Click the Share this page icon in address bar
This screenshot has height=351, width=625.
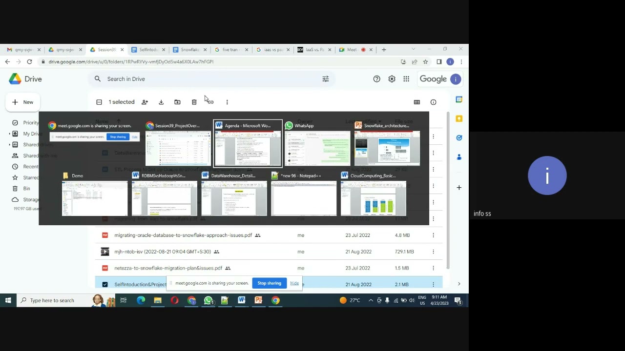pyautogui.click(x=415, y=62)
